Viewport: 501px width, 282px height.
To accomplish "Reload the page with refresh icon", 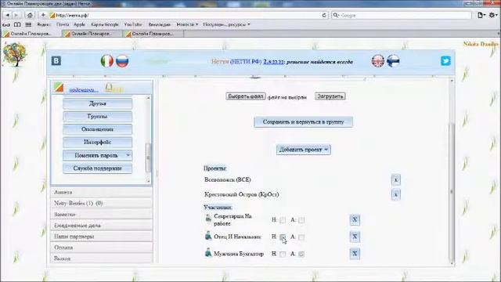I will [x=324, y=15].
